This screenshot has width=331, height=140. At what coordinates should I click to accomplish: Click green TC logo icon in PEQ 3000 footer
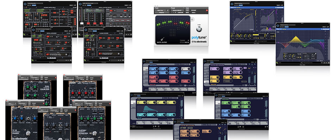(277, 63)
